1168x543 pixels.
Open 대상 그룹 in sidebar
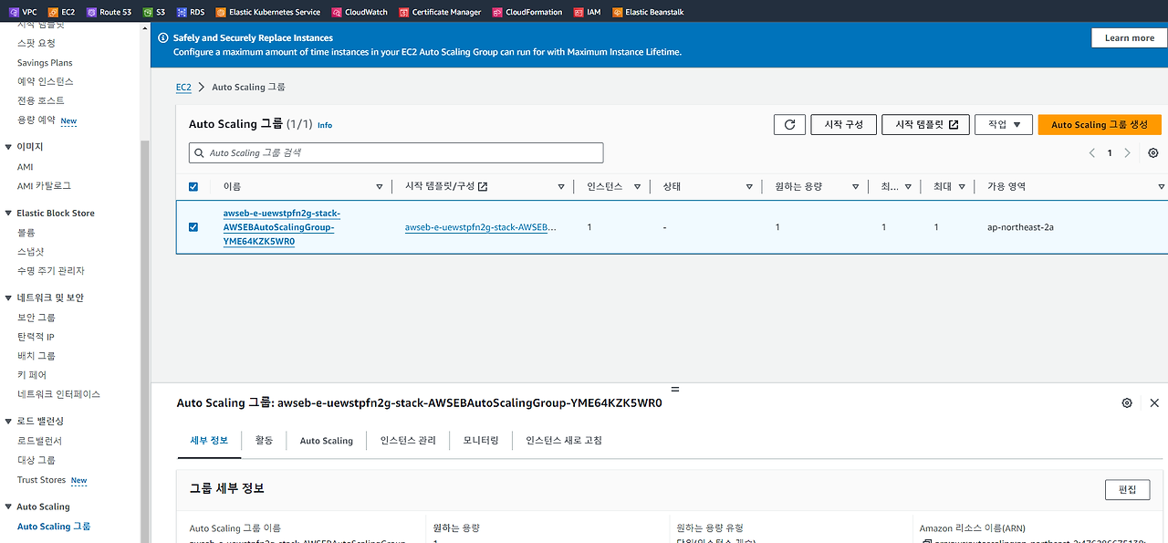[x=36, y=460]
